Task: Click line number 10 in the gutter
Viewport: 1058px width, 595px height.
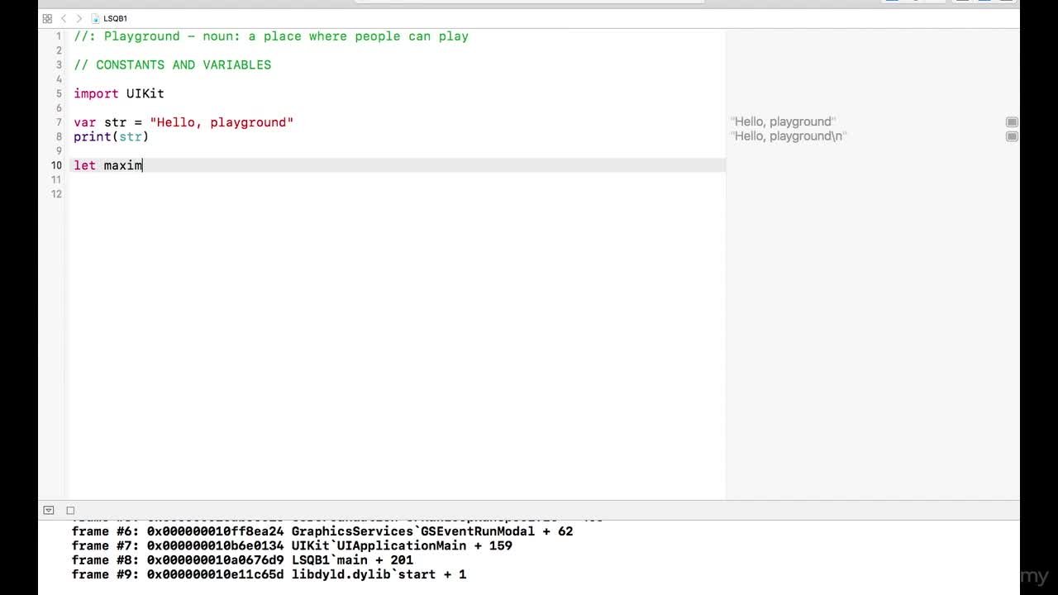Action: pyautogui.click(x=56, y=165)
